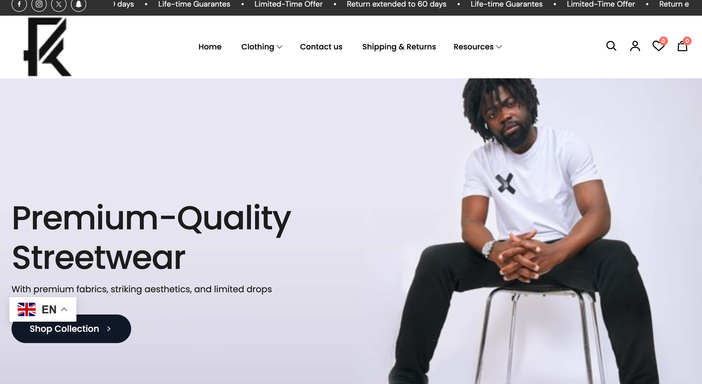Go to the Home menu item
Viewport: 702px width, 384px height.
click(210, 47)
